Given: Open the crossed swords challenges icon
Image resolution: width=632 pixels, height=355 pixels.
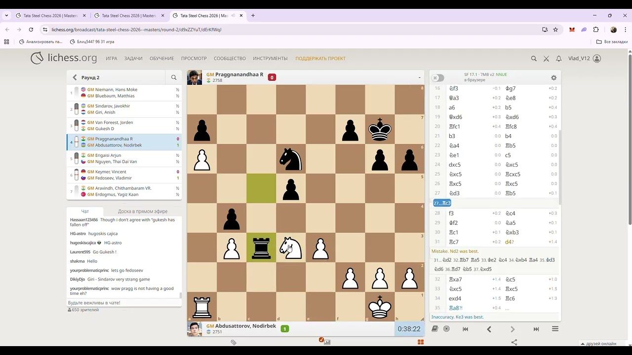Looking at the screenshot, I should point(546,58).
